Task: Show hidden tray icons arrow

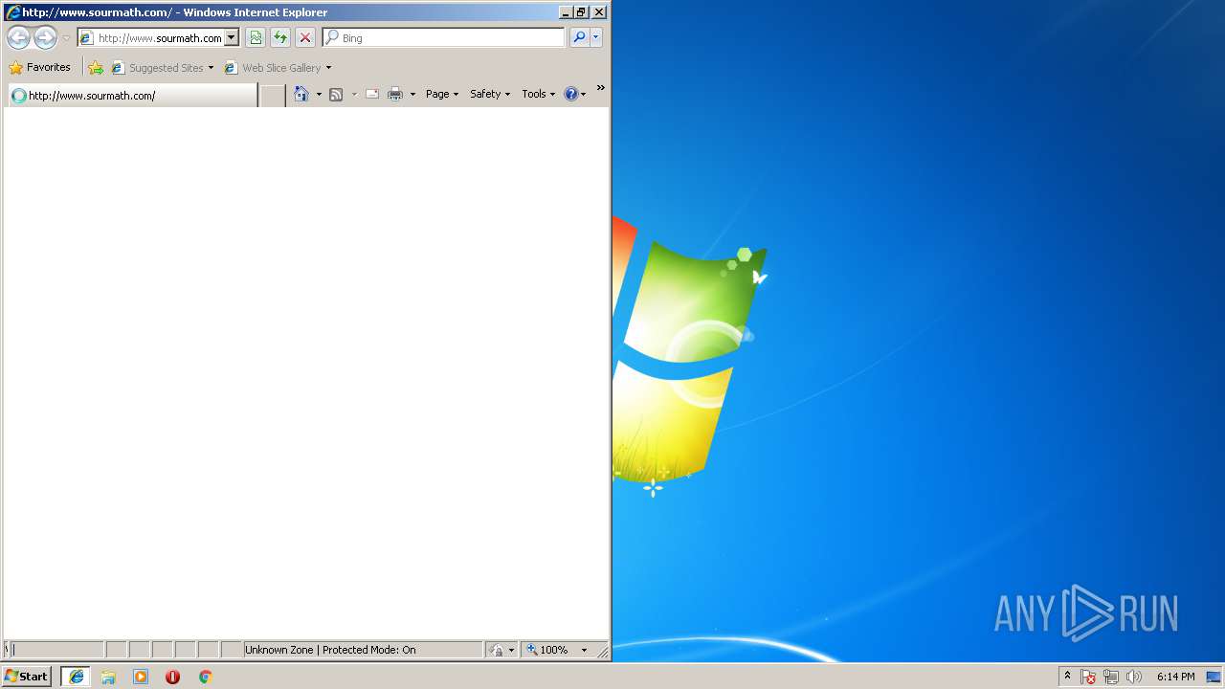Action: [x=1068, y=676]
